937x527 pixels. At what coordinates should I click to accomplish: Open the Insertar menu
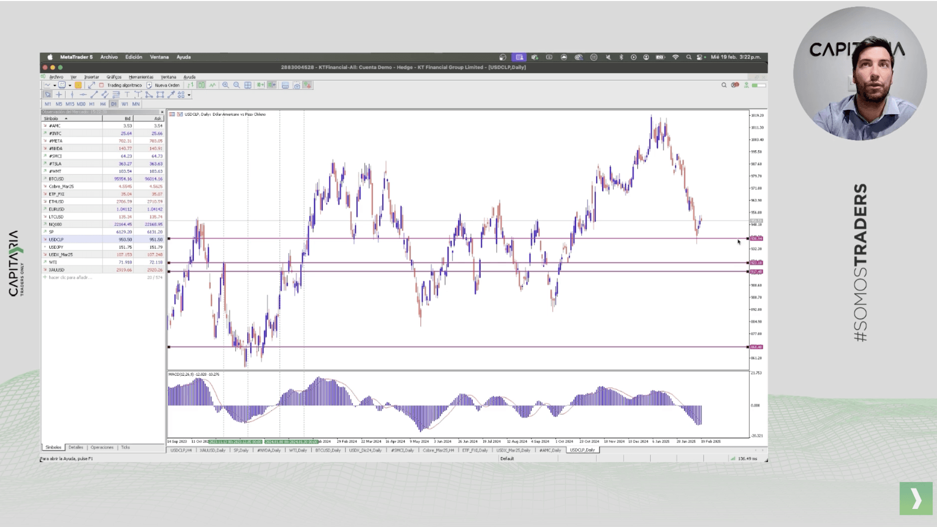[91, 77]
